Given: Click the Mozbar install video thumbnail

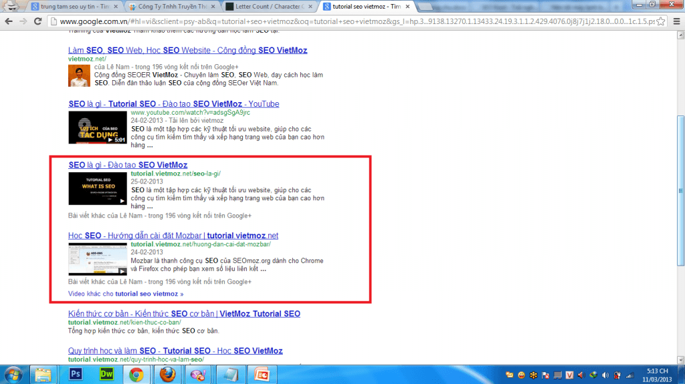Looking at the screenshot, I should 98,259.
